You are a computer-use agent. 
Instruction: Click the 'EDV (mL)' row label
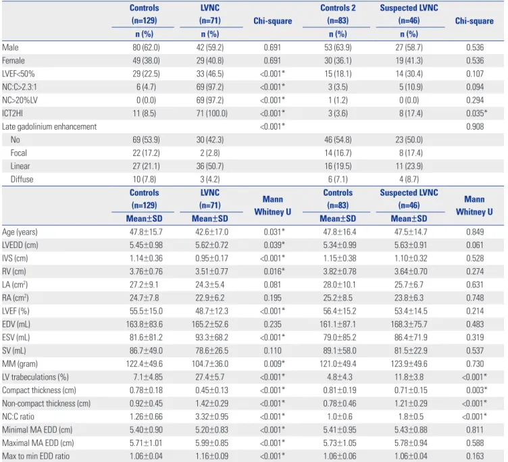click(x=16, y=325)
